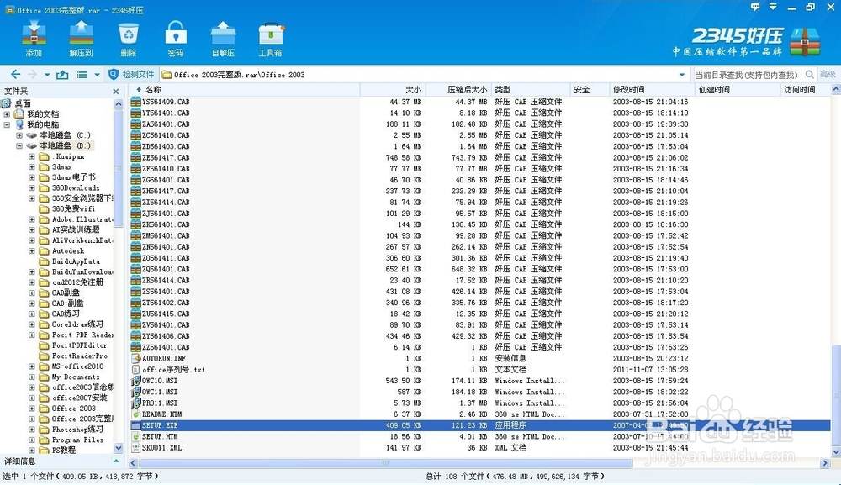Close the 文件夹 folder panel
The image size is (841, 485).
pyautogui.click(x=116, y=92)
